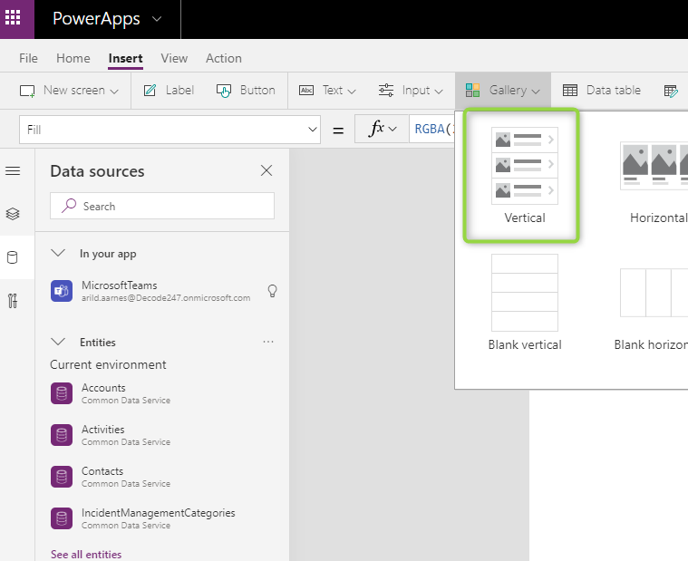
Task: Switch to the Home tab
Action: 73,58
